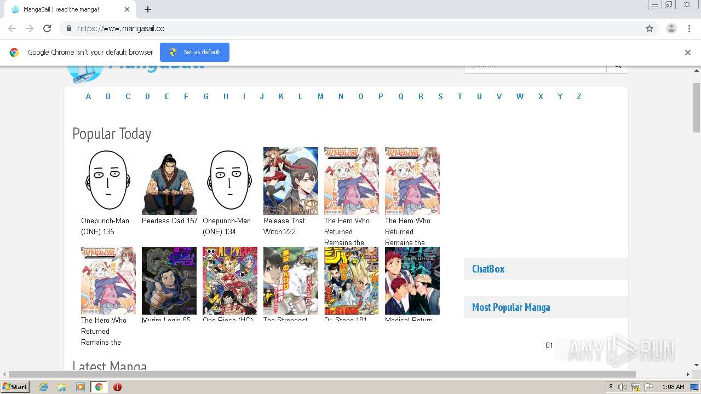Click the Chrome taskbar icon

(99, 387)
